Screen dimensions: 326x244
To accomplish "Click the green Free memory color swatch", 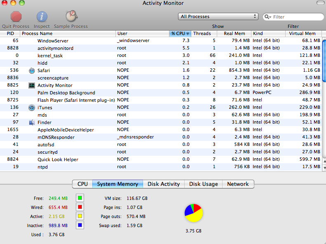I will pyautogui.click(x=80, y=198).
